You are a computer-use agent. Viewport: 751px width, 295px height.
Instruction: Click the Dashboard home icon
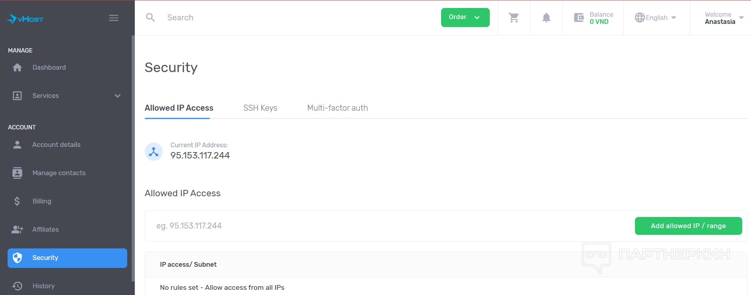click(17, 68)
